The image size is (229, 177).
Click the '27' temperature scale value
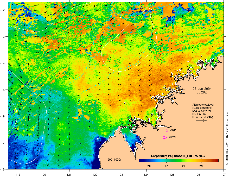point(166,166)
